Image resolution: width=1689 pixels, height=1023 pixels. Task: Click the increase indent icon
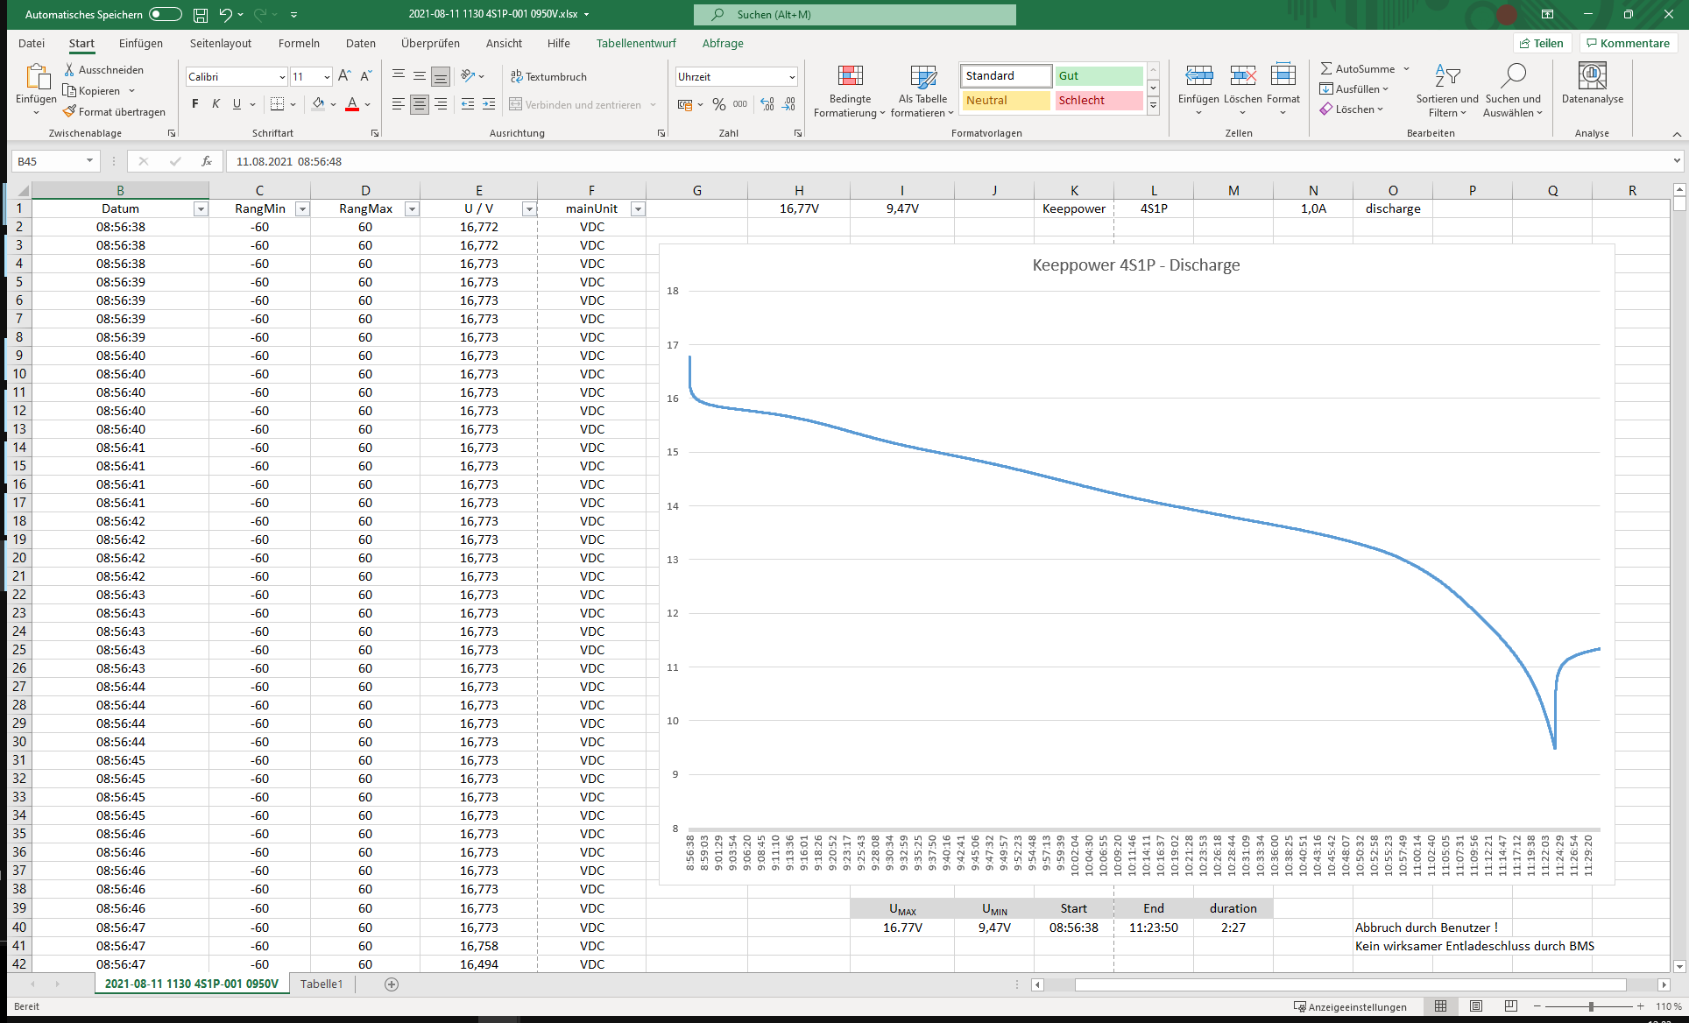click(489, 104)
